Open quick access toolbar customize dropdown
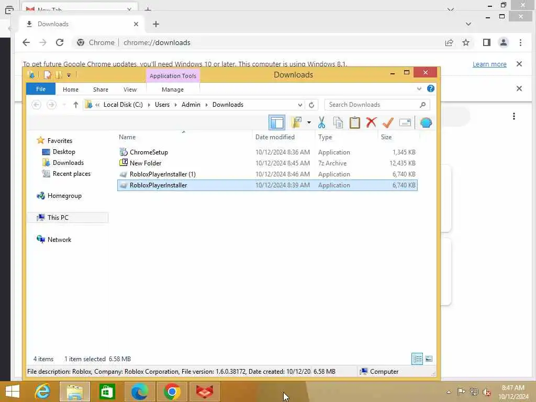The width and height of the screenshot is (536, 402). [69, 75]
